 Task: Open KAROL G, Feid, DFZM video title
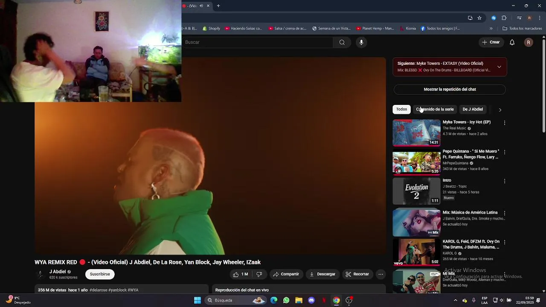(471, 244)
